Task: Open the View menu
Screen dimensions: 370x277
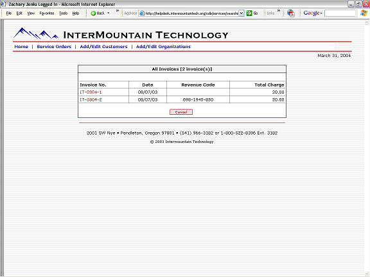Action: [x=31, y=13]
